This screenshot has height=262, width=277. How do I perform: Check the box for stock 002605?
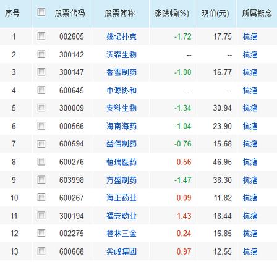click(41, 36)
